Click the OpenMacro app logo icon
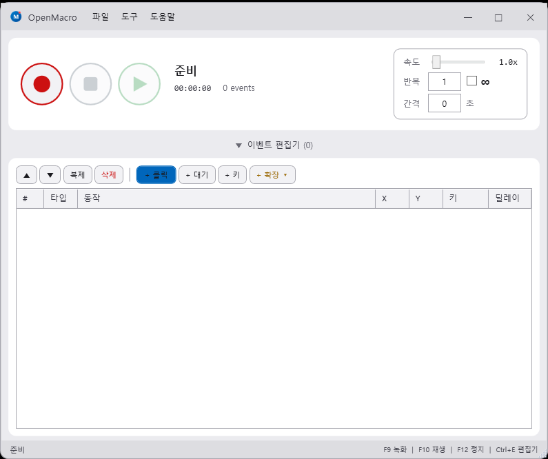Image resolution: width=548 pixels, height=459 pixels. tap(16, 17)
